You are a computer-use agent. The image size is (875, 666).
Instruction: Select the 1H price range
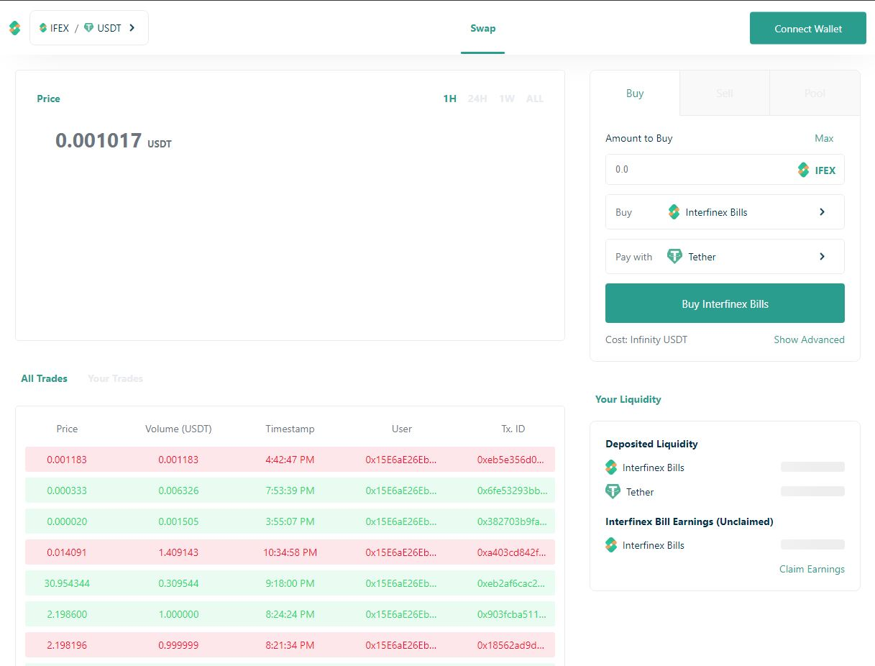tap(449, 99)
